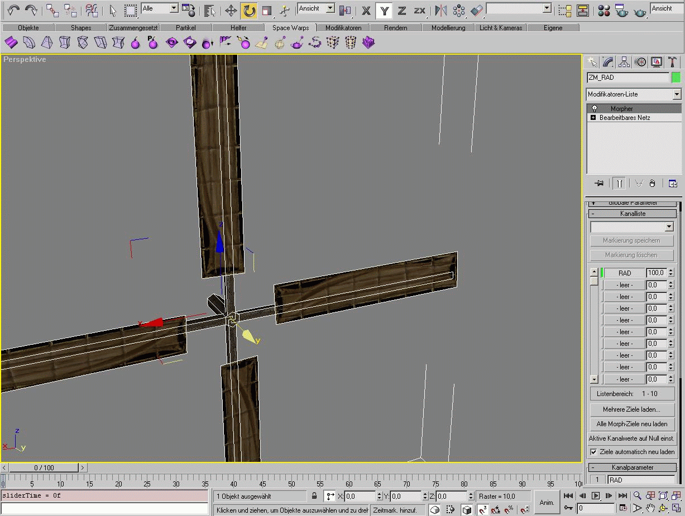Click 'Mehrere Ziele laden...' button

[x=631, y=409]
